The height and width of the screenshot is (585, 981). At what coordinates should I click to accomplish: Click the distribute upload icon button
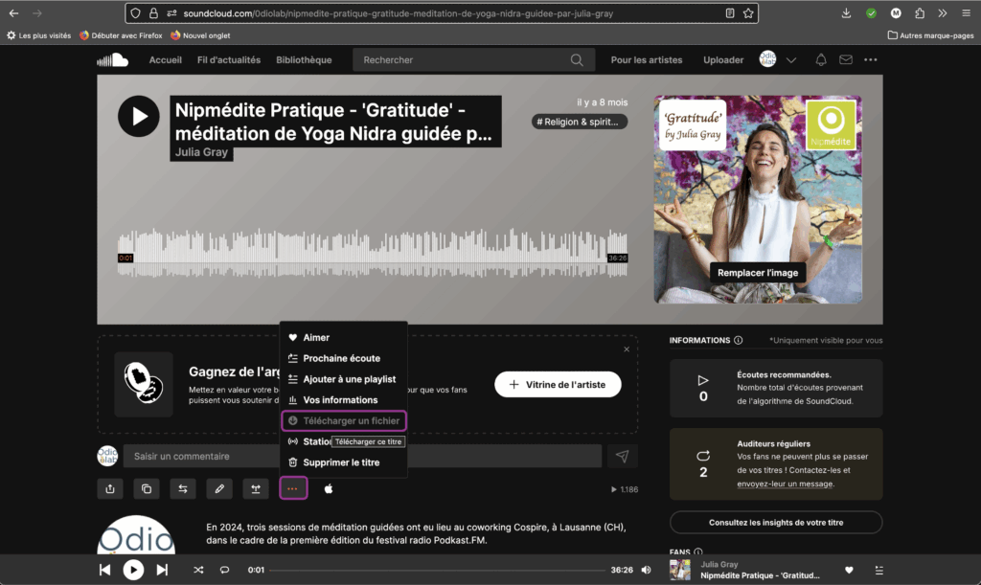255,488
